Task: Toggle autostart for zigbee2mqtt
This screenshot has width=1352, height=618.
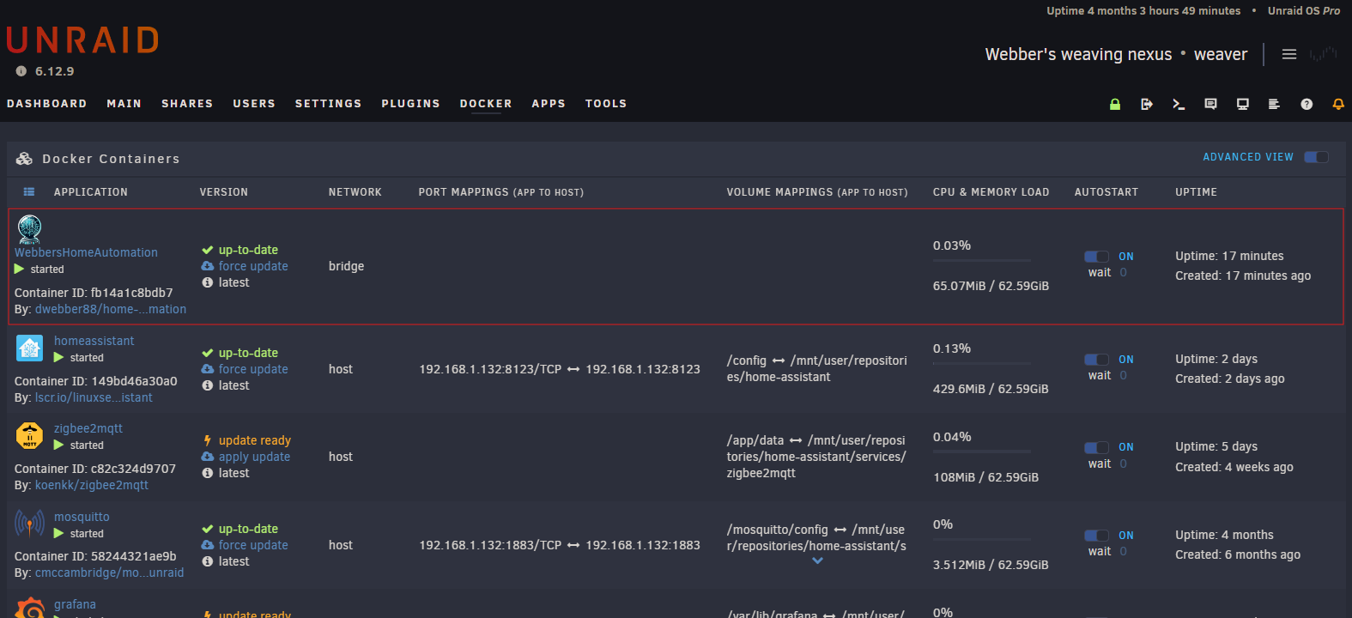Action: tap(1096, 447)
